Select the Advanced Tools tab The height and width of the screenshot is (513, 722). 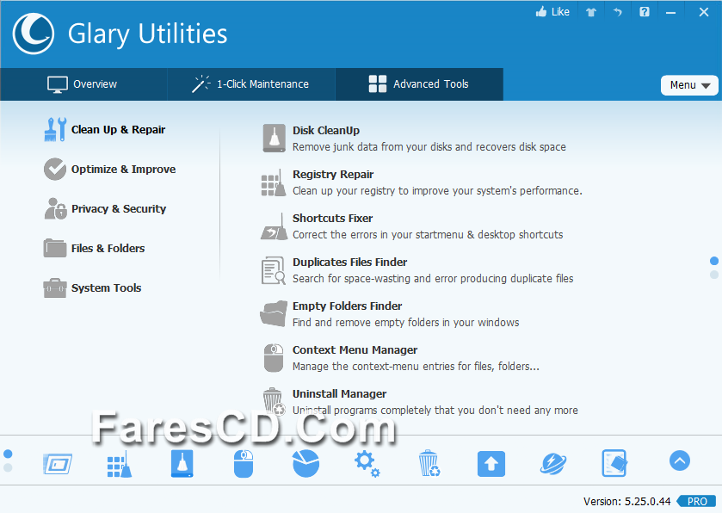(419, 84)
